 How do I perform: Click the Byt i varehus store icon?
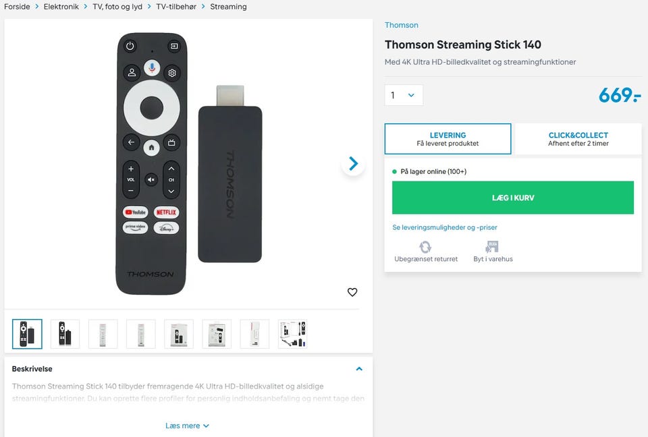pyautogui.click(x=493, y=247)
